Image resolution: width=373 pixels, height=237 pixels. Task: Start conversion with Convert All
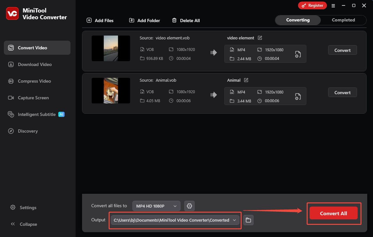point(333,213)
